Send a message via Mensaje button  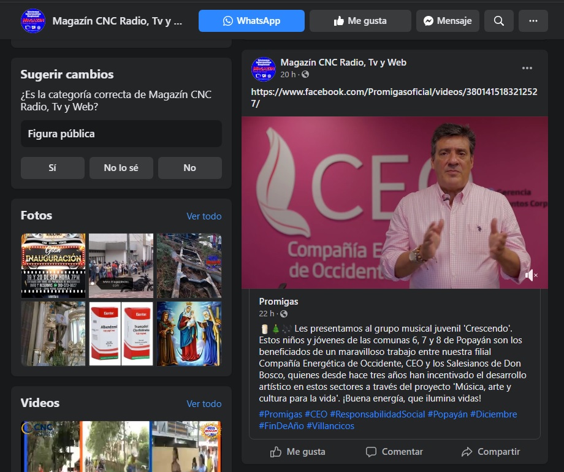tap(448, 21)
